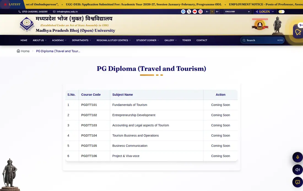Click the login arrow icon
The width and height of the screenshot is (303, 191).
[x=257, y=12]
